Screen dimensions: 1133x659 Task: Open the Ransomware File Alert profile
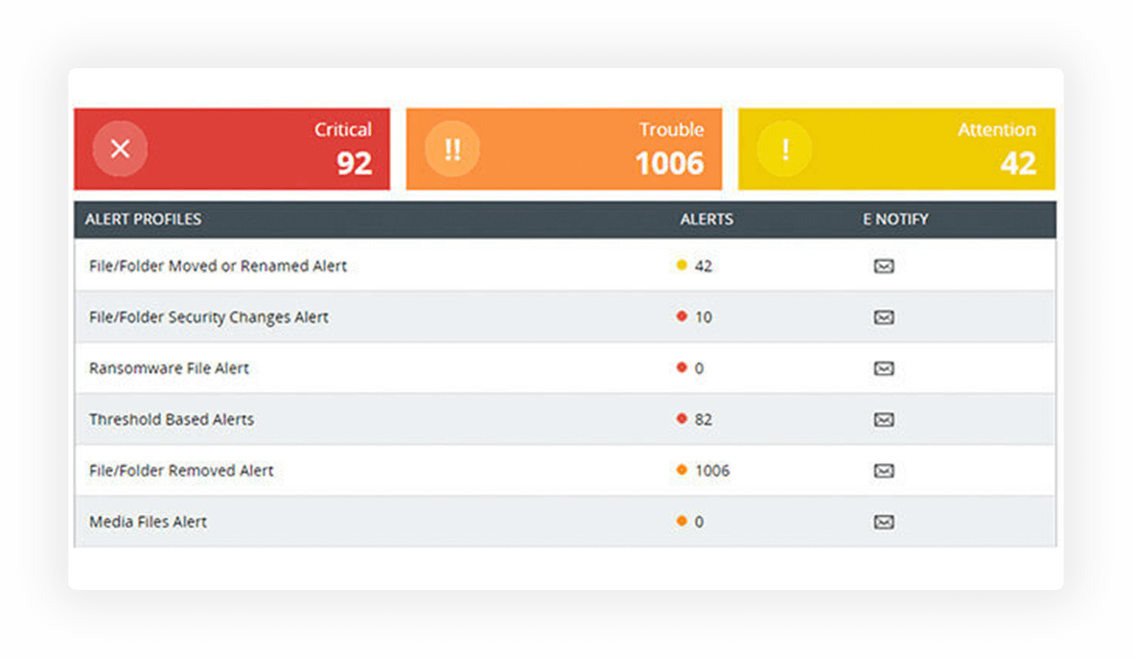pos(169,368)
